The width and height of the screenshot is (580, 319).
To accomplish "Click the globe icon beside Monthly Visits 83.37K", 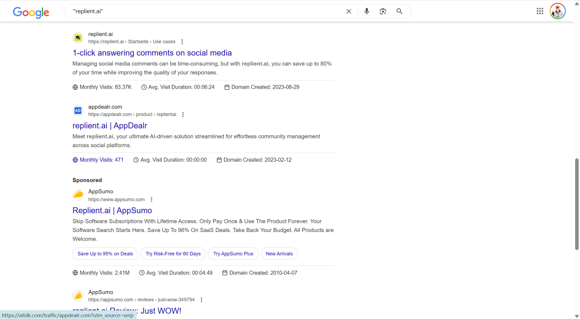I will 75,88.
